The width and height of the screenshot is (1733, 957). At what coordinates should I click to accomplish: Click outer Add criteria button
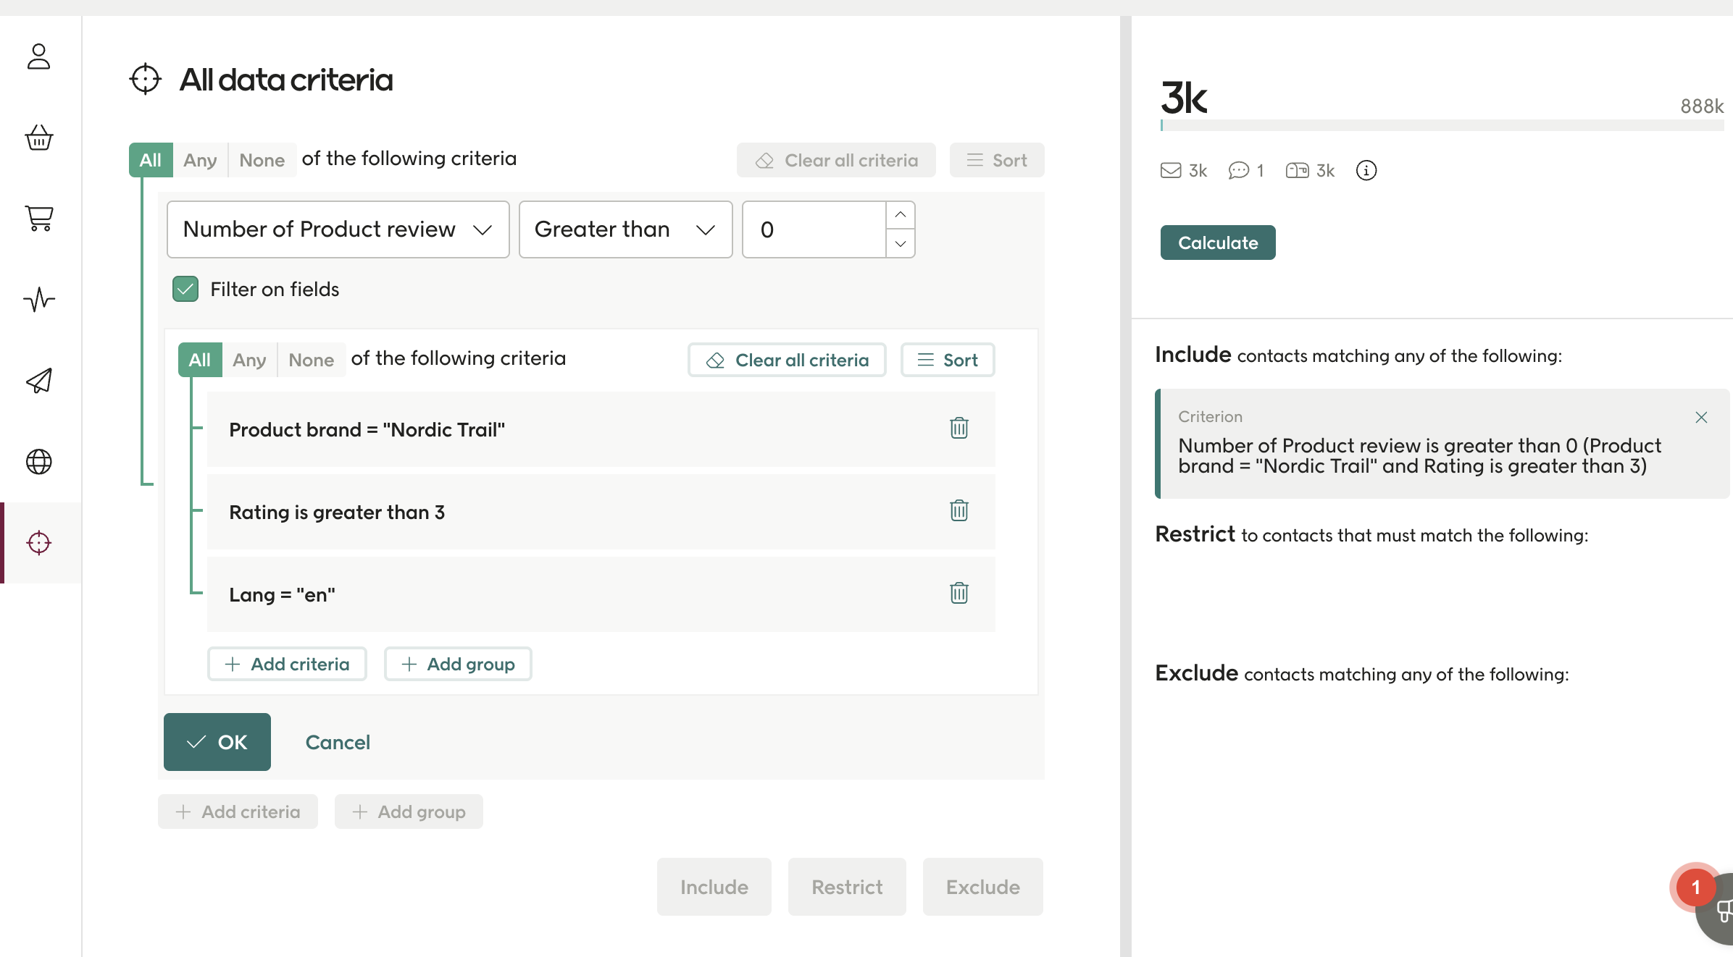point(238,811)
